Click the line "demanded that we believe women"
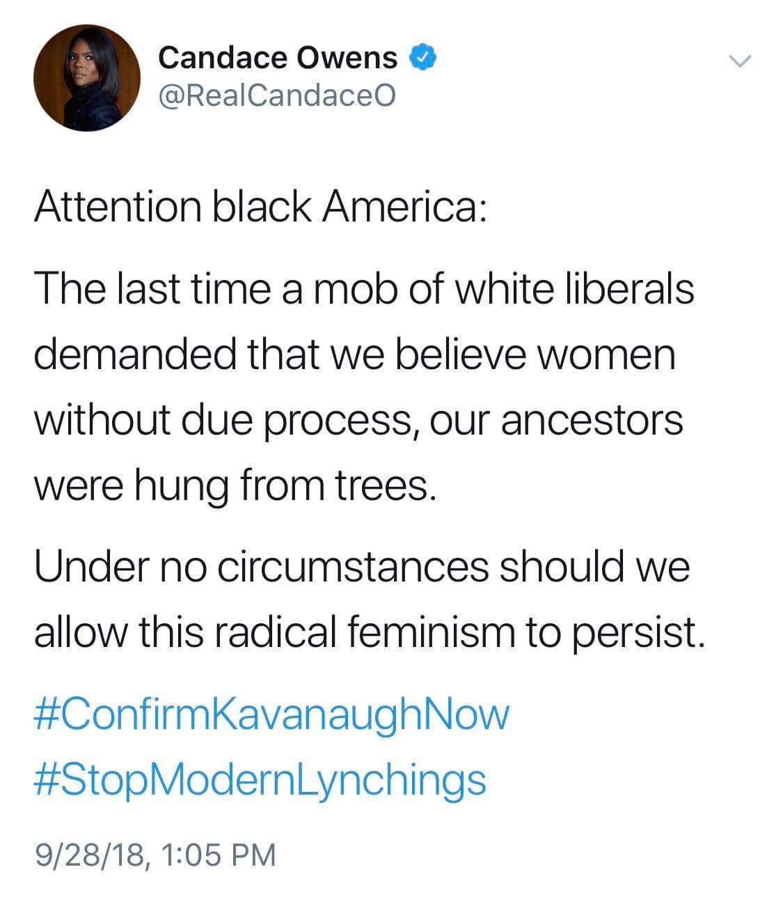This screenshot has height=897, width=783. pyautogui.click(x=355, y=354)
